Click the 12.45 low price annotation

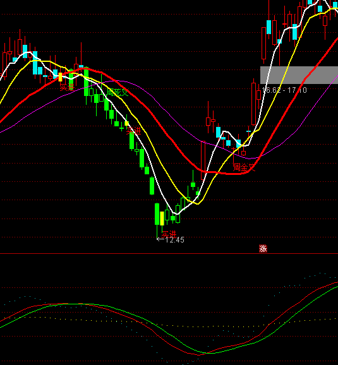coord(174,240)
